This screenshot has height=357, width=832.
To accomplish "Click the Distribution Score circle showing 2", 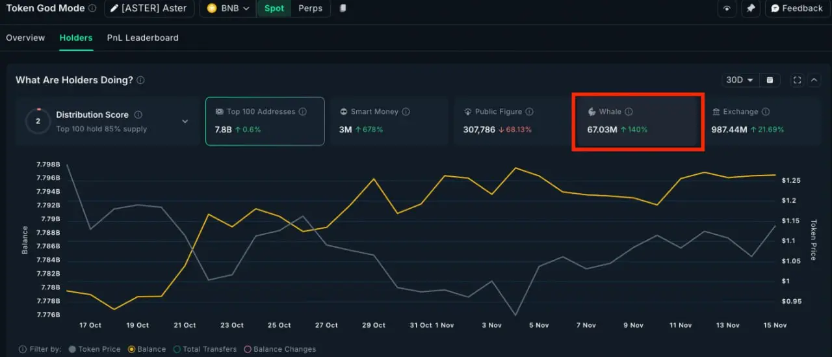I will coord(38,121).
